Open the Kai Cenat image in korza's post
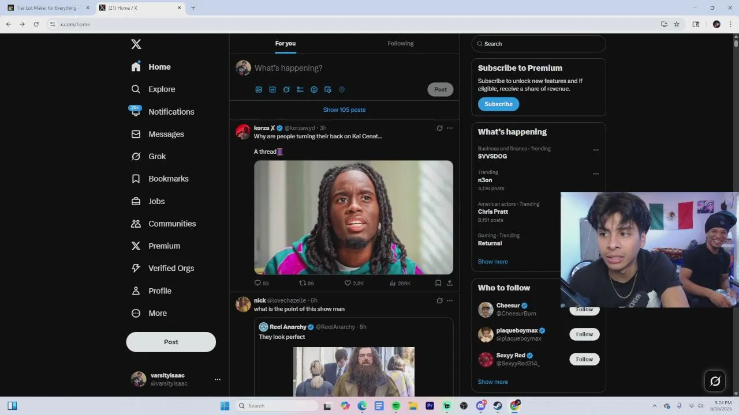Screen dimensions: 739x415 pos(353,217)
